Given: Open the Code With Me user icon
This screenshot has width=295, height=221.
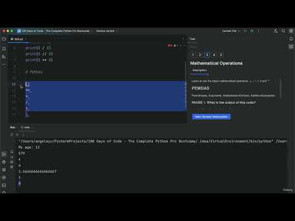Looking at the screenshot, I should tap(275, 31).
